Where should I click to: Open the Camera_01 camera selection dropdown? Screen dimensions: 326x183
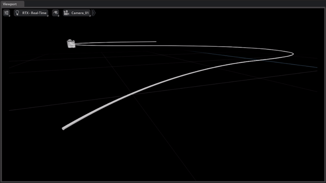click(x=80, y=13)
